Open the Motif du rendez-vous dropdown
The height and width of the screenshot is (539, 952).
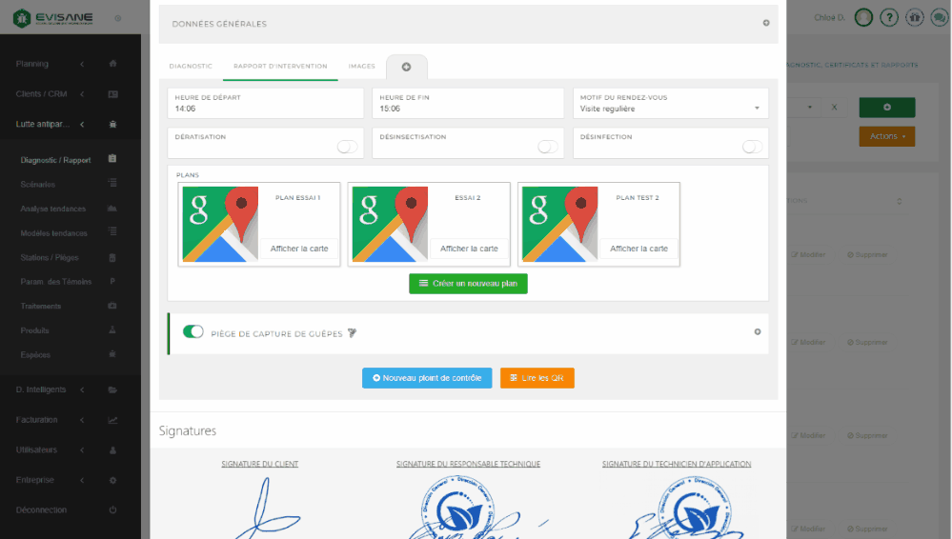671,109
